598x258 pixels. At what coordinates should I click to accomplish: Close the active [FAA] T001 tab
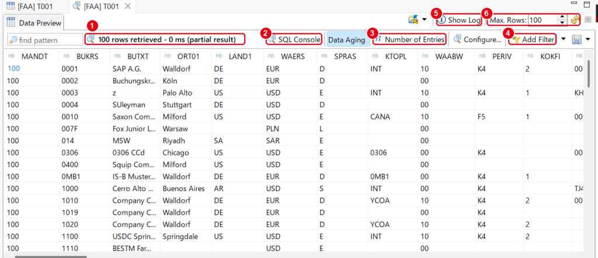[128, 6]
